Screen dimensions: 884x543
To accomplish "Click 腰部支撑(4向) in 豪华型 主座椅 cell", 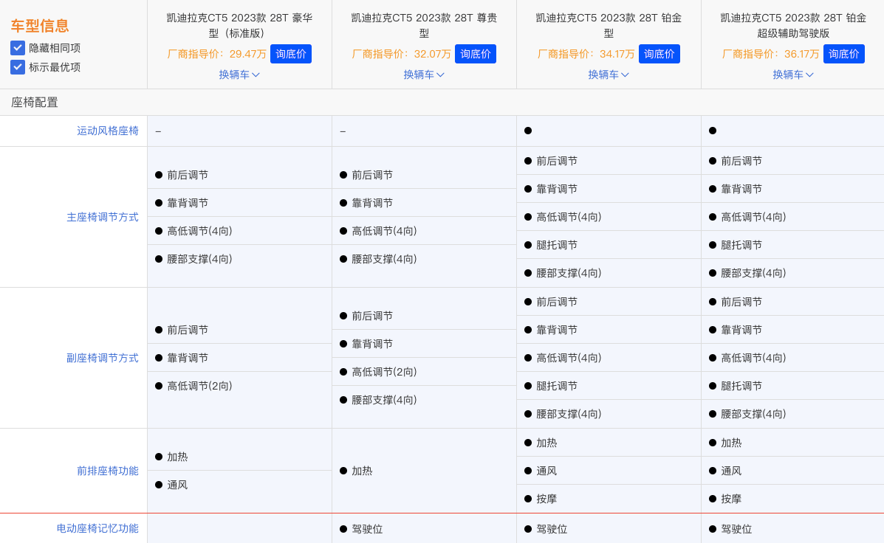I will pyautogui.click(x=199, y=259).
